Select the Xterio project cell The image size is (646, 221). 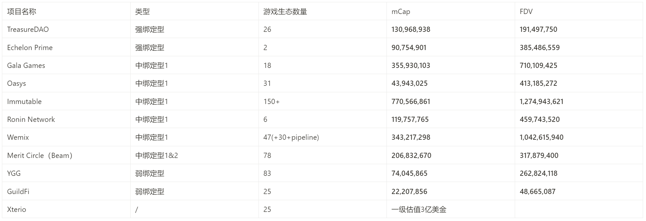[17, 209]
